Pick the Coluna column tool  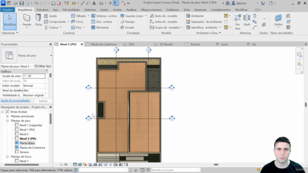tap(51, 27)
